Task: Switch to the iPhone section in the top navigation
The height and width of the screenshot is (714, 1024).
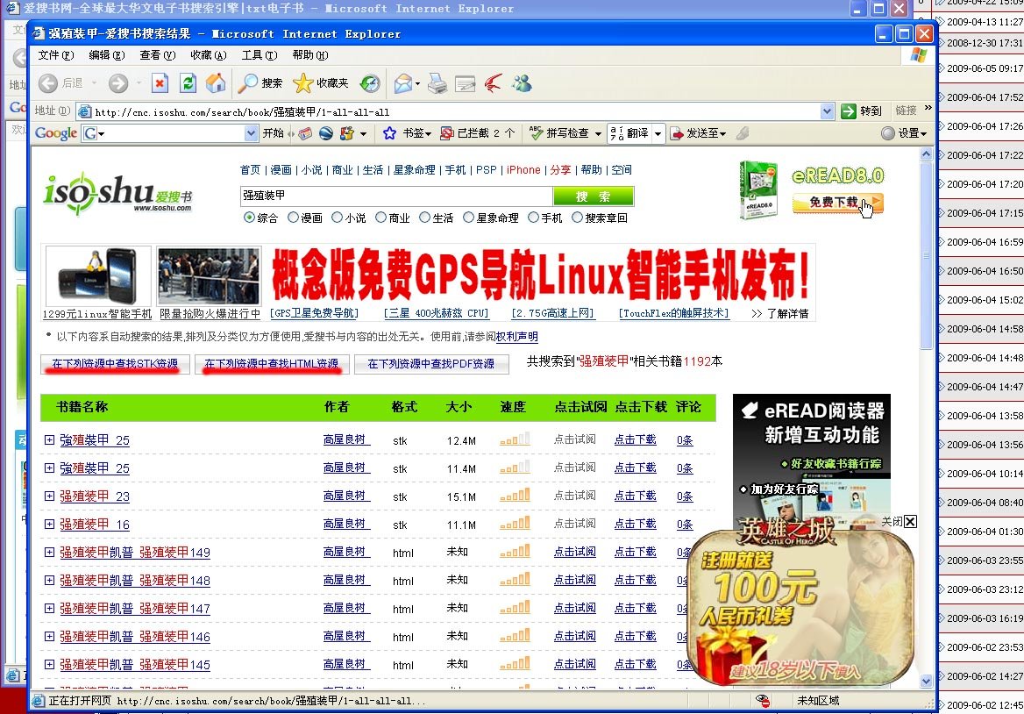Action: click(523, 170)
